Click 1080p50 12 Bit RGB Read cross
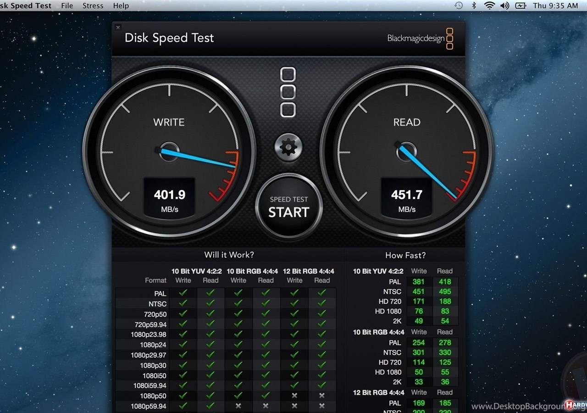Image resolution: width=587 pixels, height=413 pixels. point(322,396)
